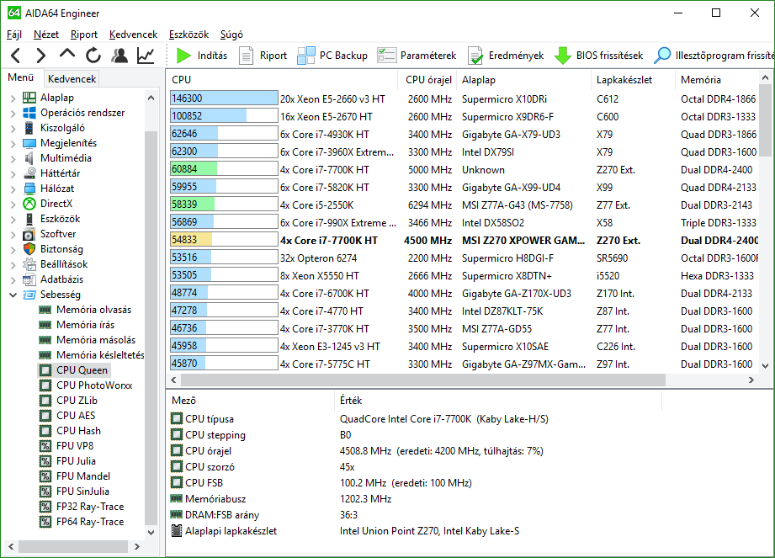The image size is (775, 558).
Task: Switch to the Kedvencek sidebar tab
Action: pos(72,78)
